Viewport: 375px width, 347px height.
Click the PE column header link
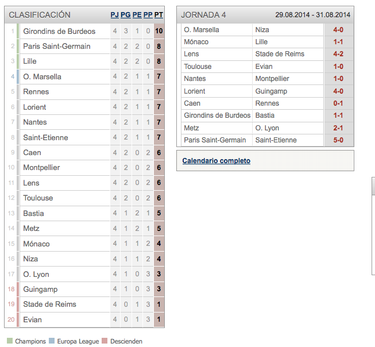tap(137, 15)
